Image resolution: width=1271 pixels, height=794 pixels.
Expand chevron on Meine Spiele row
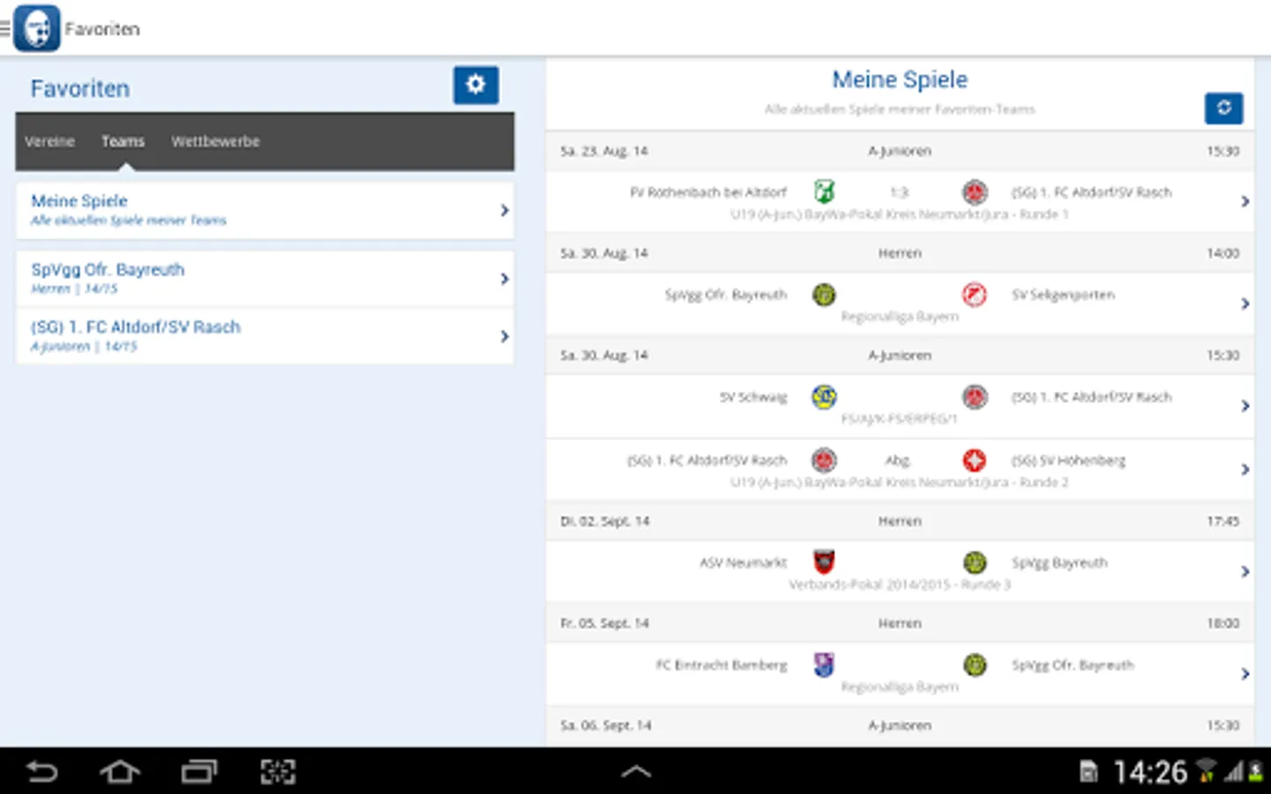point(504,210)
